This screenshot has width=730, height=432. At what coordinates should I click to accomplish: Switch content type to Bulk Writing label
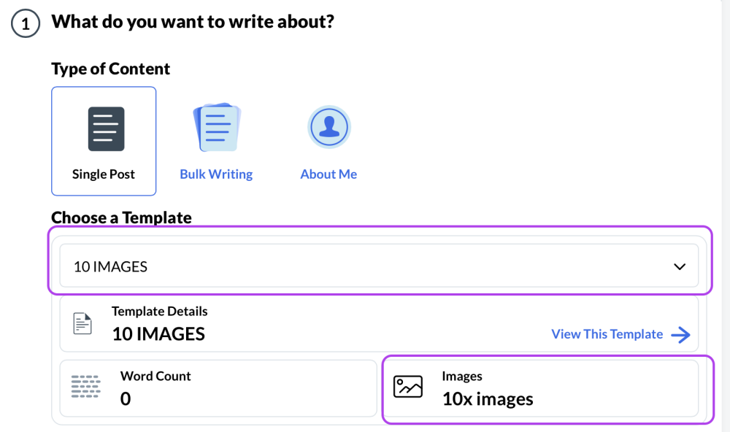(216, 174)
